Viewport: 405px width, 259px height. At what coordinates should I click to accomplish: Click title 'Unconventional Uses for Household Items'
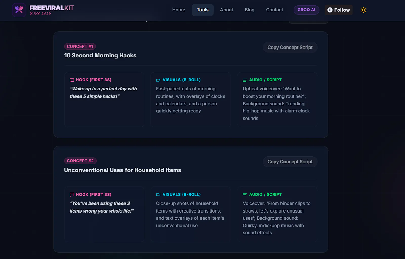click(x=123, y=170)
